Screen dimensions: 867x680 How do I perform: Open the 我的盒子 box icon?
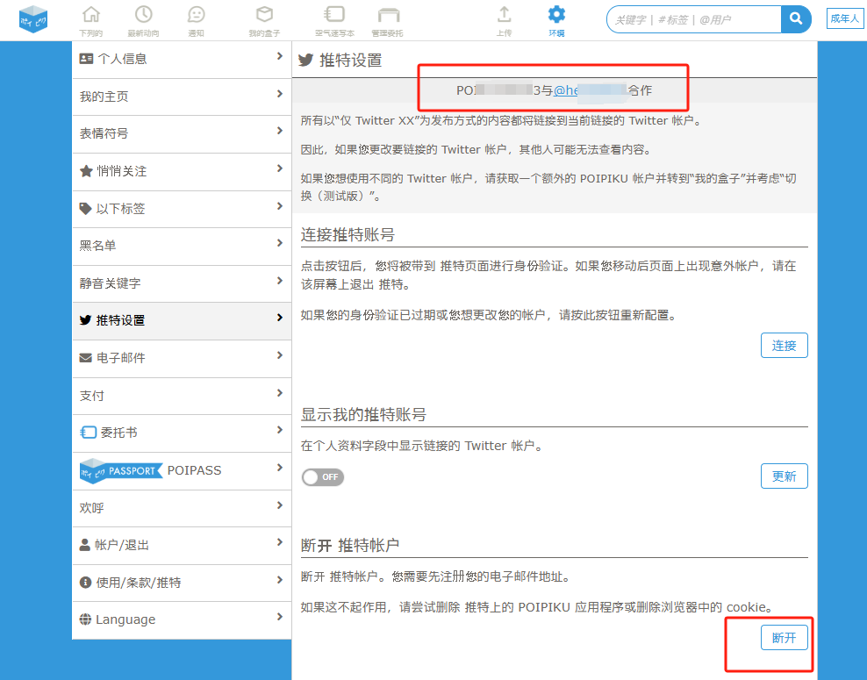pyautogui.click(x=264, y=14)
